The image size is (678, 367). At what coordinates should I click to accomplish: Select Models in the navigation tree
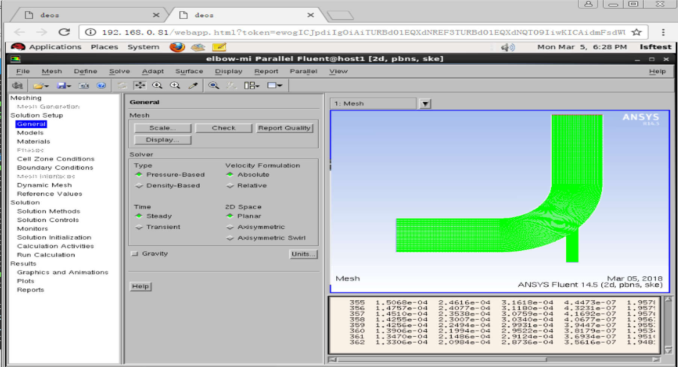30,133
